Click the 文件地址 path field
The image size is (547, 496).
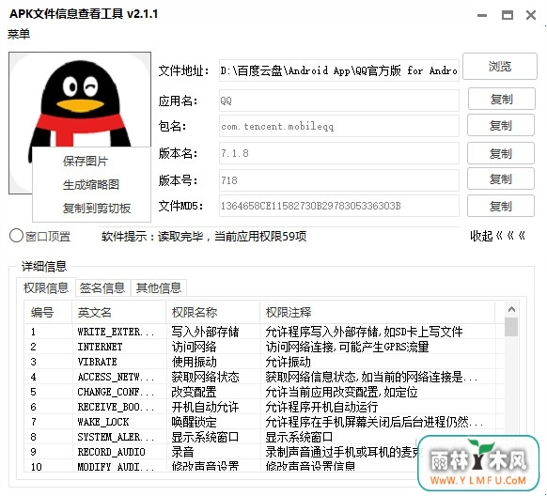[x=338, y=70]
